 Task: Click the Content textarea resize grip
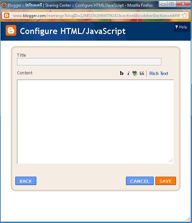[x=170, y=160]
